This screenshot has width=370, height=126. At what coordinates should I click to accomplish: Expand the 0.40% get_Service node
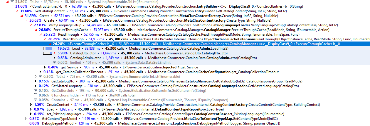[45, 67]
